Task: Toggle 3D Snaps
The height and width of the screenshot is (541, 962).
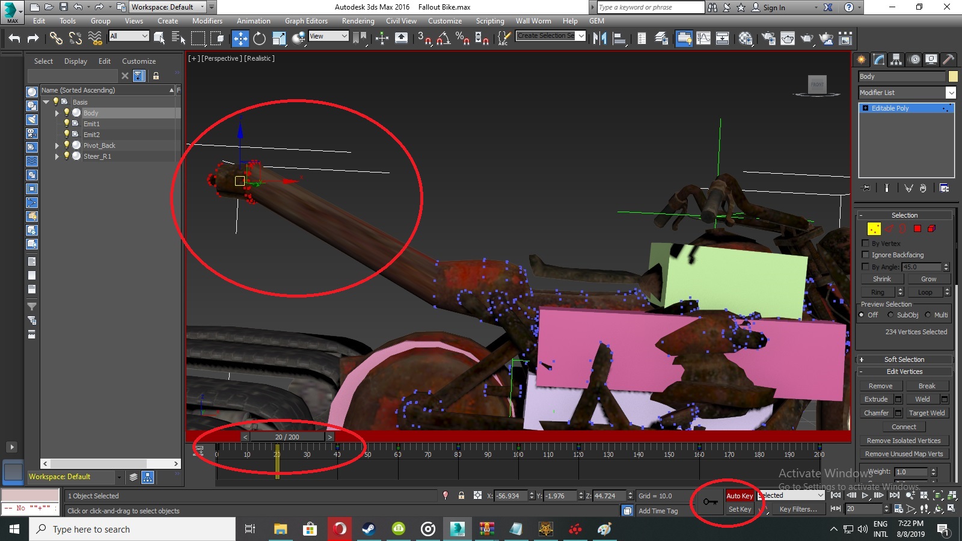Action: [x=424, y=38]
